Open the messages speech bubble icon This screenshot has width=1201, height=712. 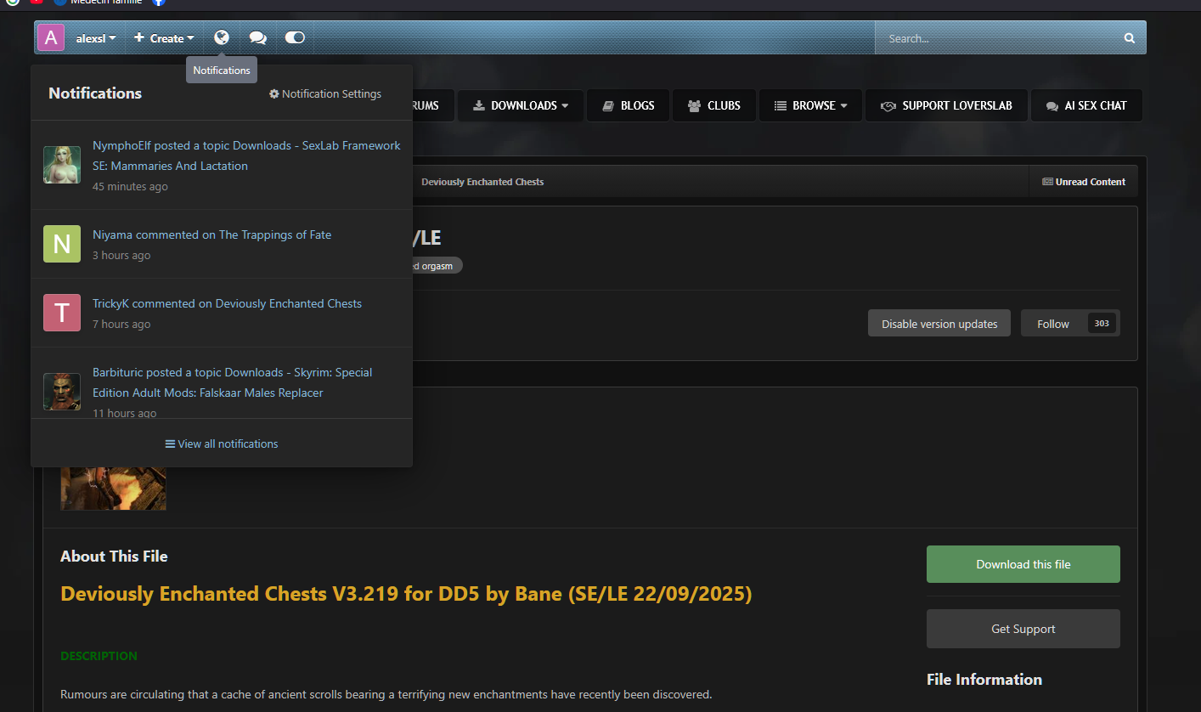tap(258, 38)
